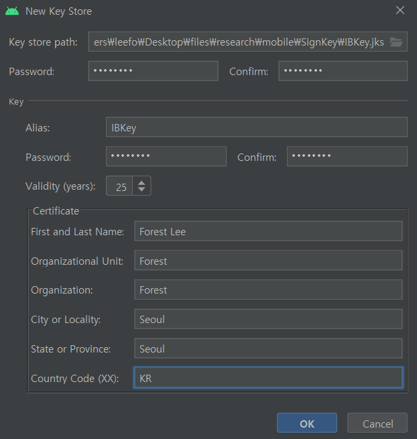The image size is (417, 439).
Task: Click the Organization field
Action: tap(268, 290)
